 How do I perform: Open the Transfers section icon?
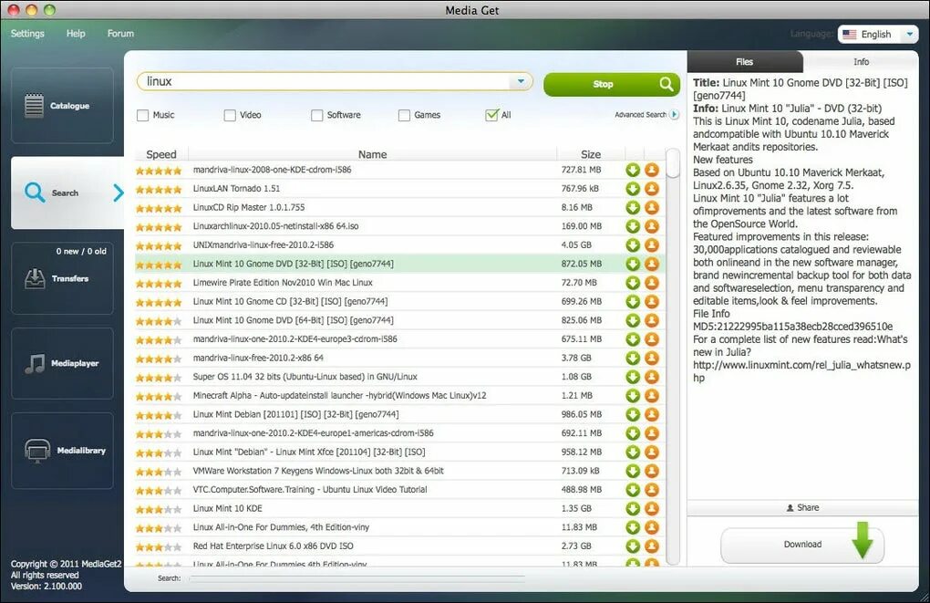click(x=35, y=277)
